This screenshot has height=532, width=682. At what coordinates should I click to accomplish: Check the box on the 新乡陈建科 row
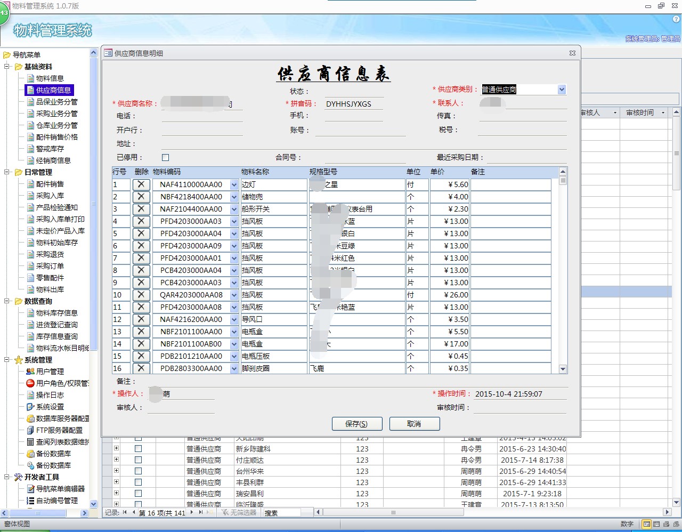(x=138, y=449)
